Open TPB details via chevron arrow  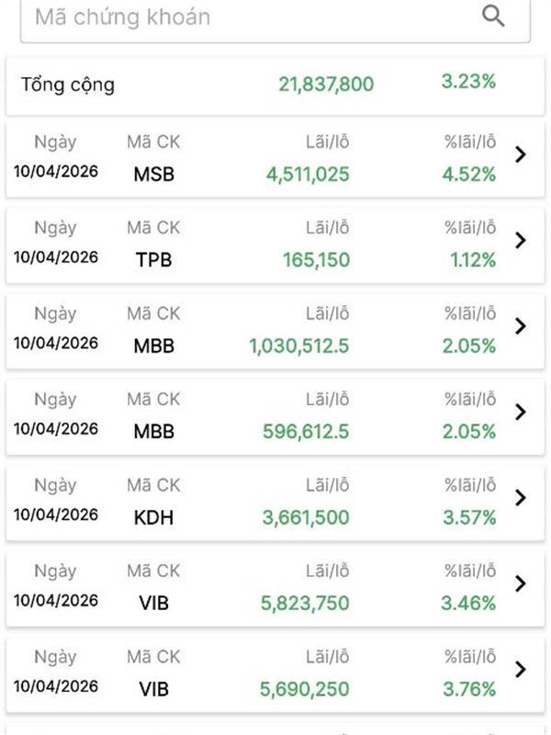[521, 241]
